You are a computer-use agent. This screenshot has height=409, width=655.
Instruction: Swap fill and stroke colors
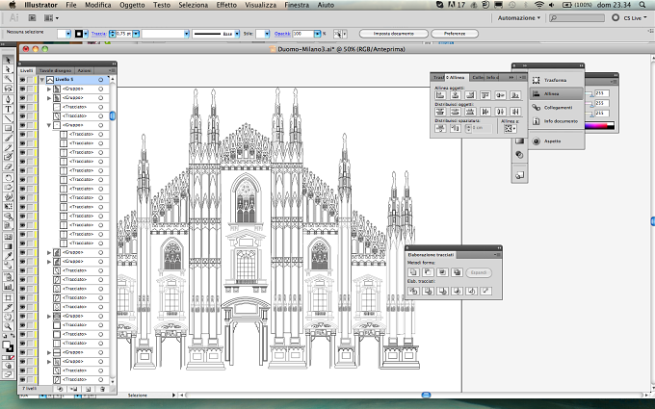pyautogui.click(x=13, y=336)
